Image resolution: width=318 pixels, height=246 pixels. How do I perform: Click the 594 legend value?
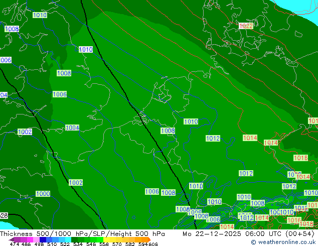[x=143, y=244]
